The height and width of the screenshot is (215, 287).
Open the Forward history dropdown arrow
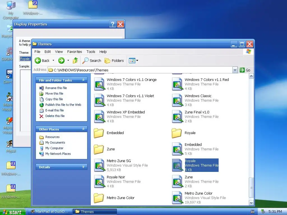(68, 60)
